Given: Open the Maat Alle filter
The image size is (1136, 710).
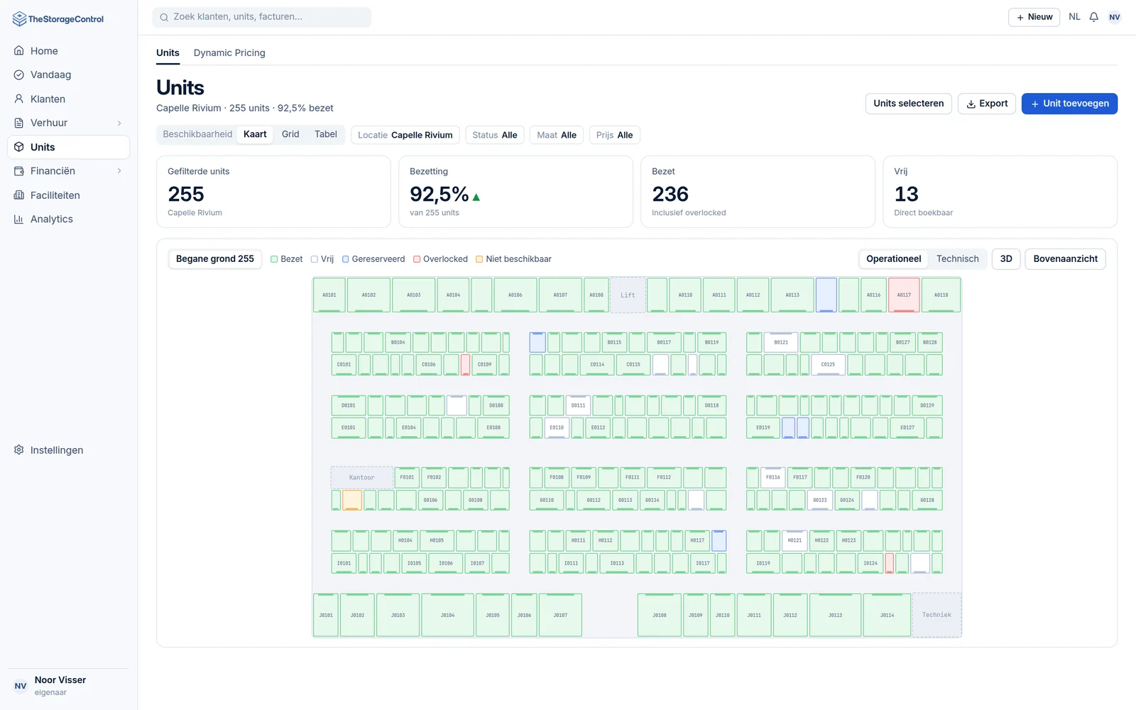Looking at the screenshot, I should (557, 135).
